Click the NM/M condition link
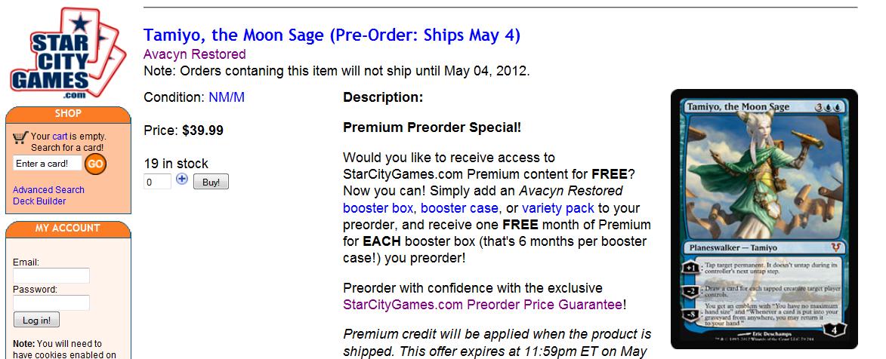Image resolution: width=886 pixels, height=359 pixels. [227, 97]
